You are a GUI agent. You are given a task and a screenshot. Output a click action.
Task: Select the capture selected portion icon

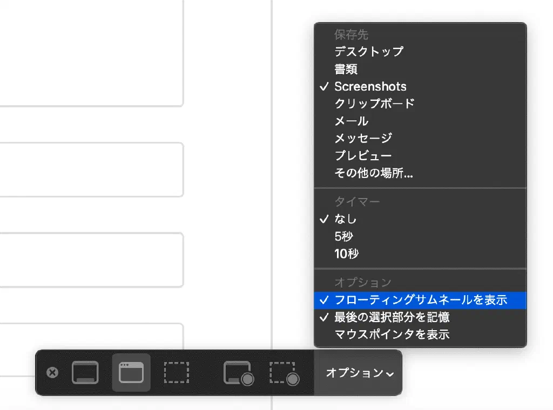(x=177, y=372)
